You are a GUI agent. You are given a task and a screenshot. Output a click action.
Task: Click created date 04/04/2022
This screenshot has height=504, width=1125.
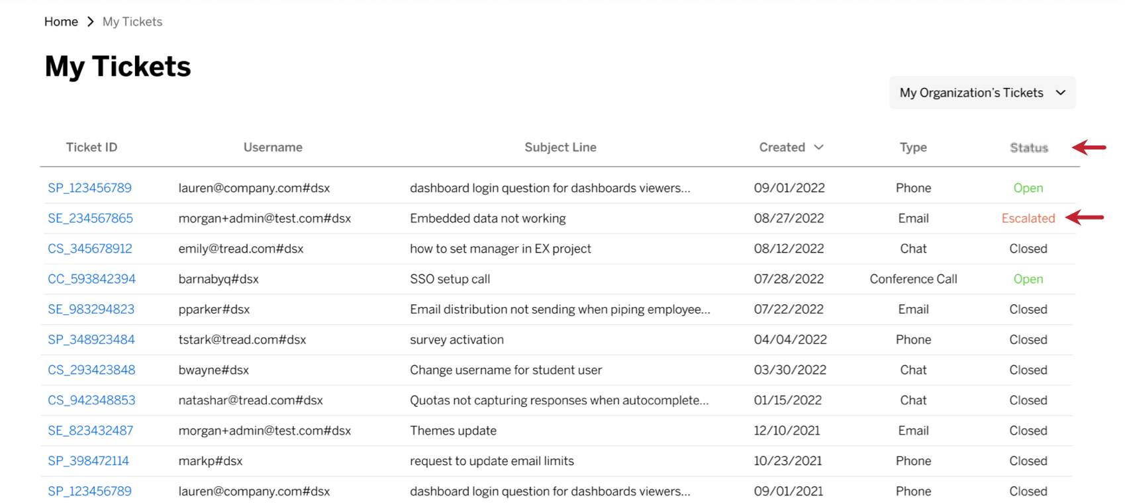click(791, 340)
